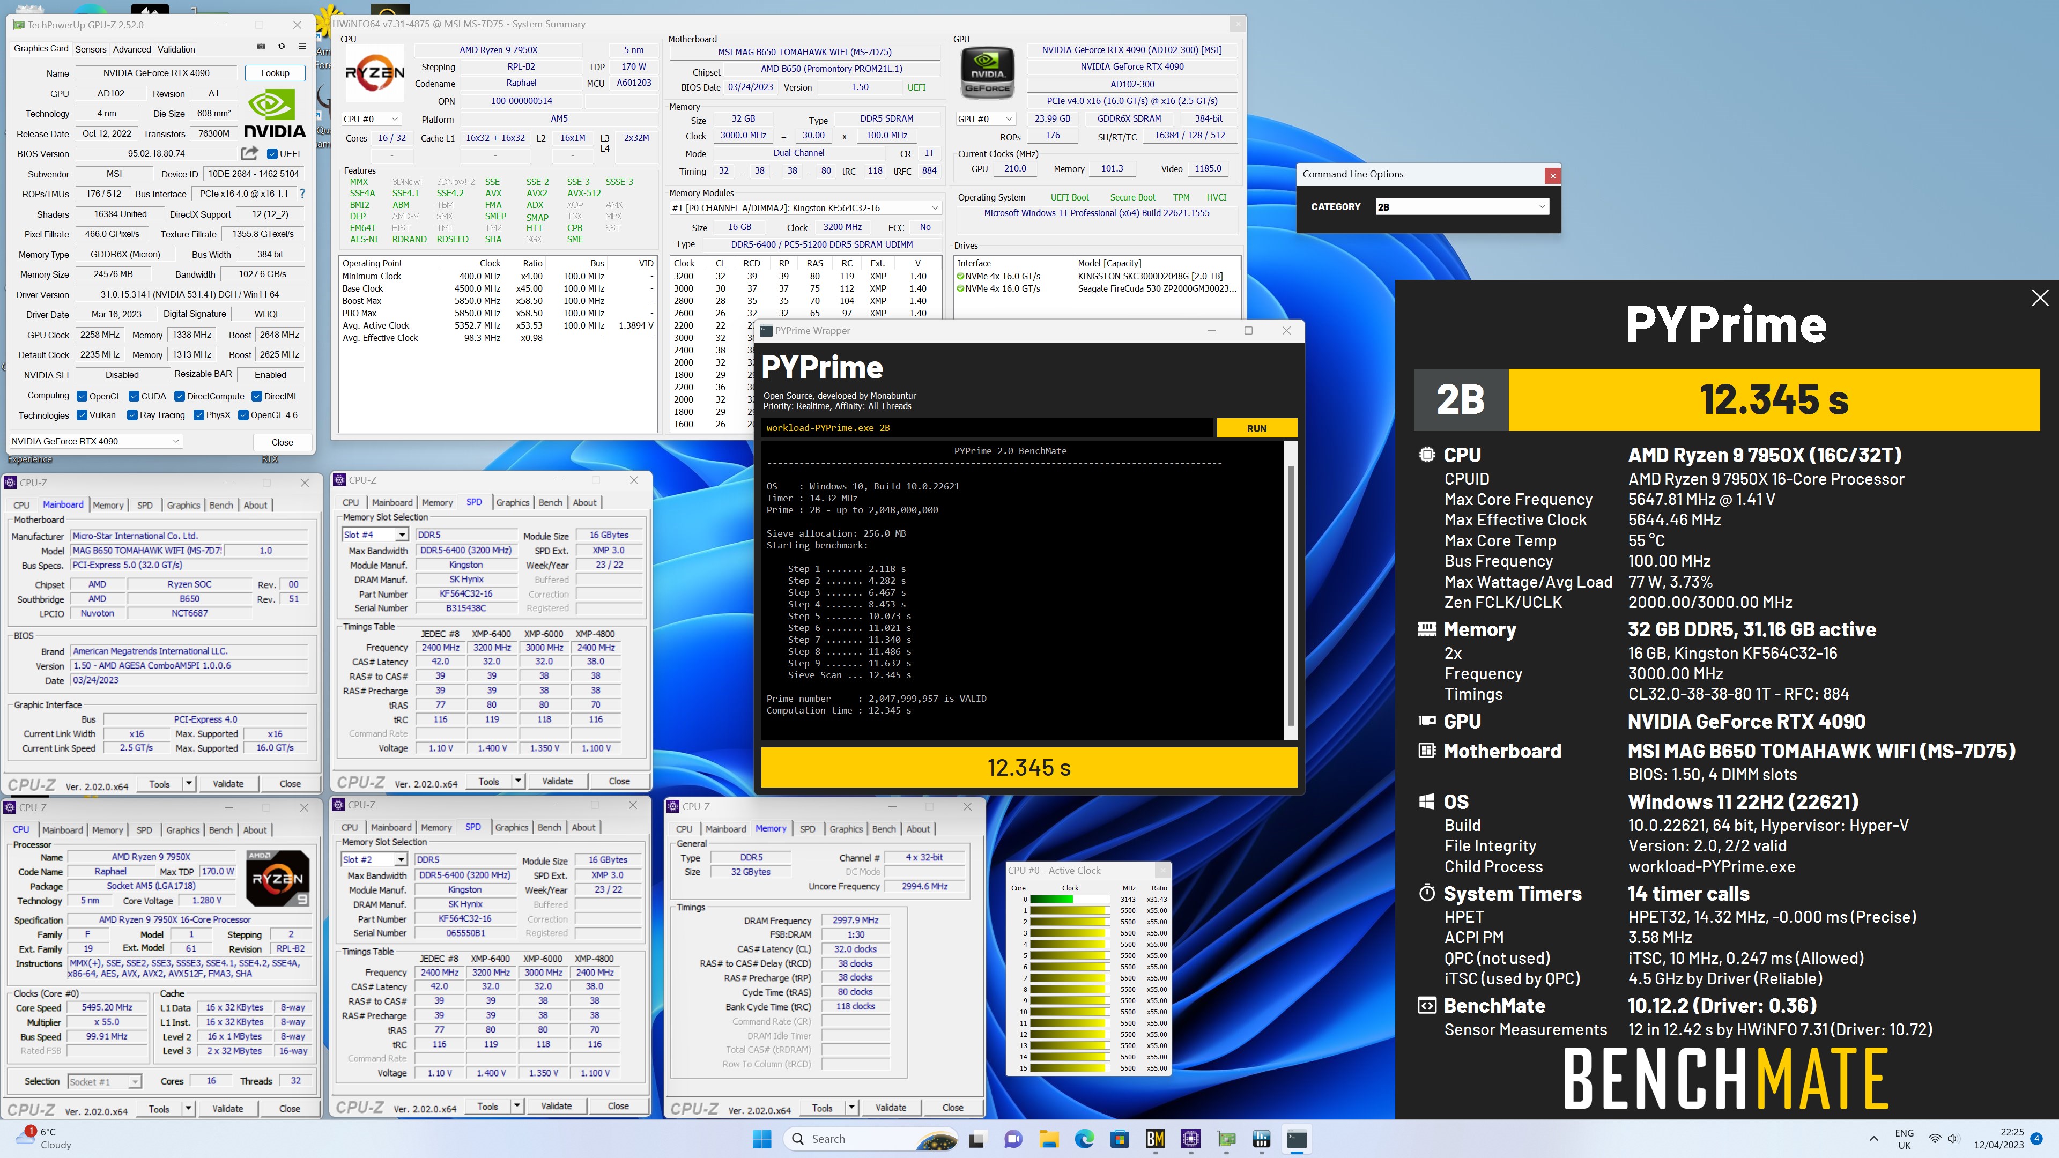This screenshot has width=2059, height=1158.
Task: Click the PYPrime terminal taskbar icon
Action: [1297, 1139]
